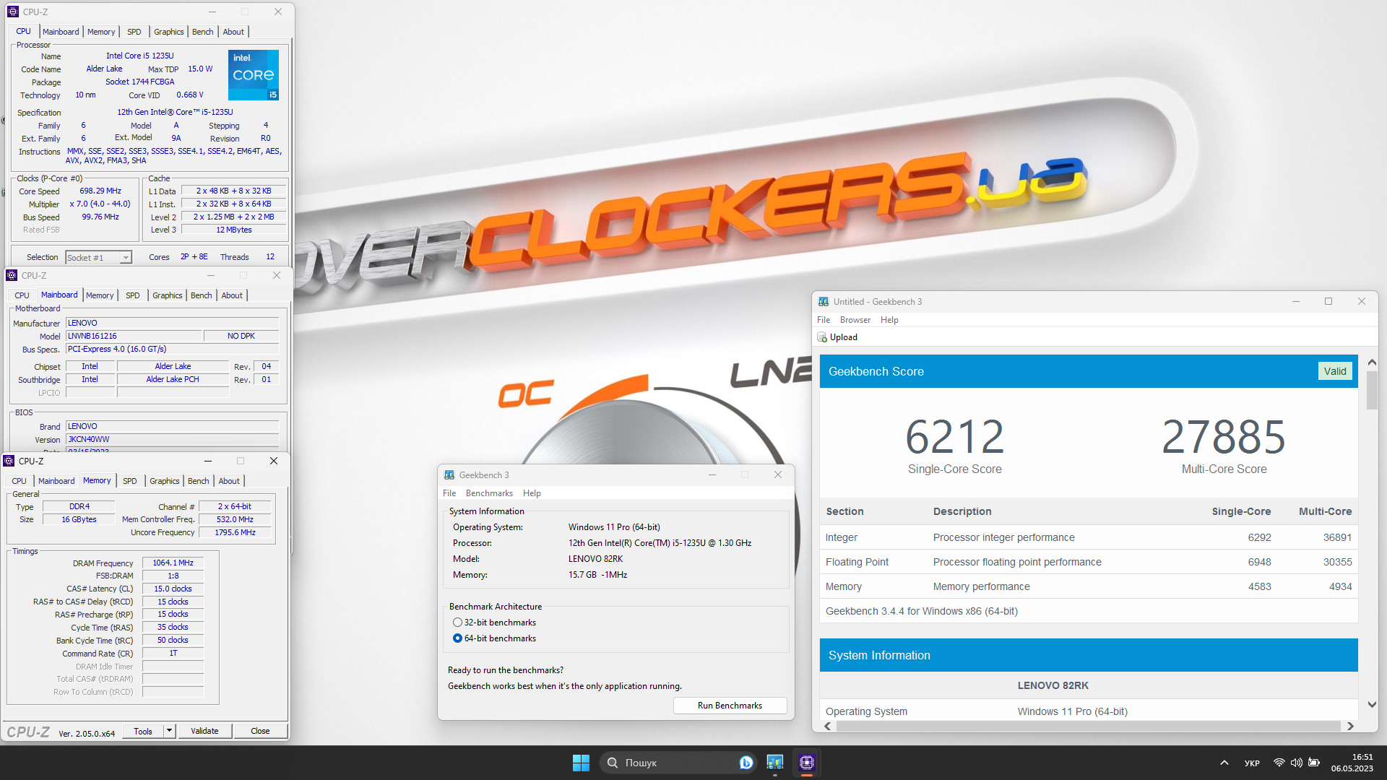Click the Tools button in CPU-Z
Image resolution: width=1387 pixels, height=780 pixels.
tap(143, 731)
